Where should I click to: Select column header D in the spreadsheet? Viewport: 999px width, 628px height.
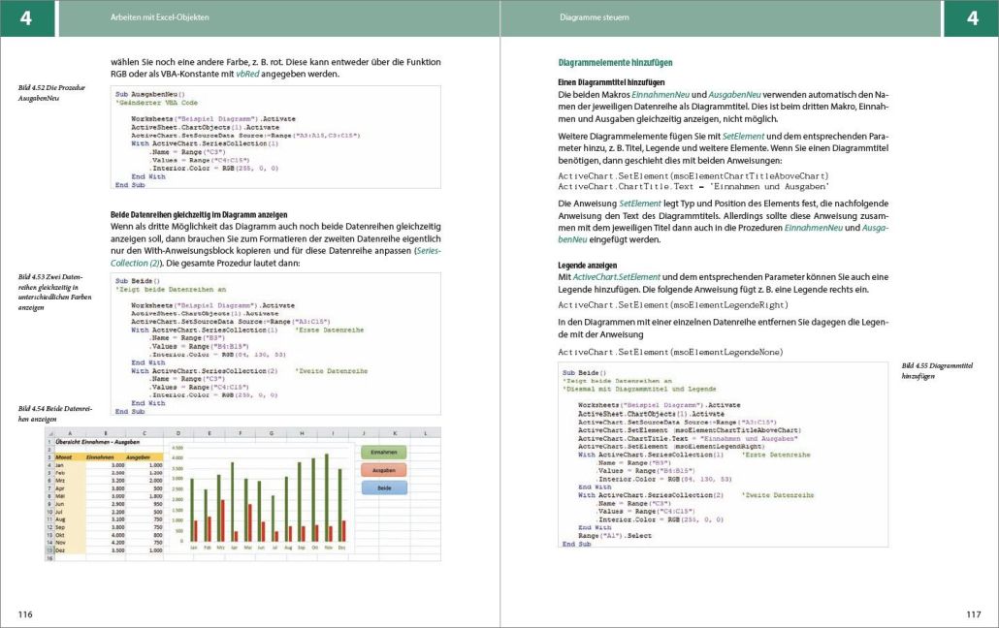[x=178, y=433]
